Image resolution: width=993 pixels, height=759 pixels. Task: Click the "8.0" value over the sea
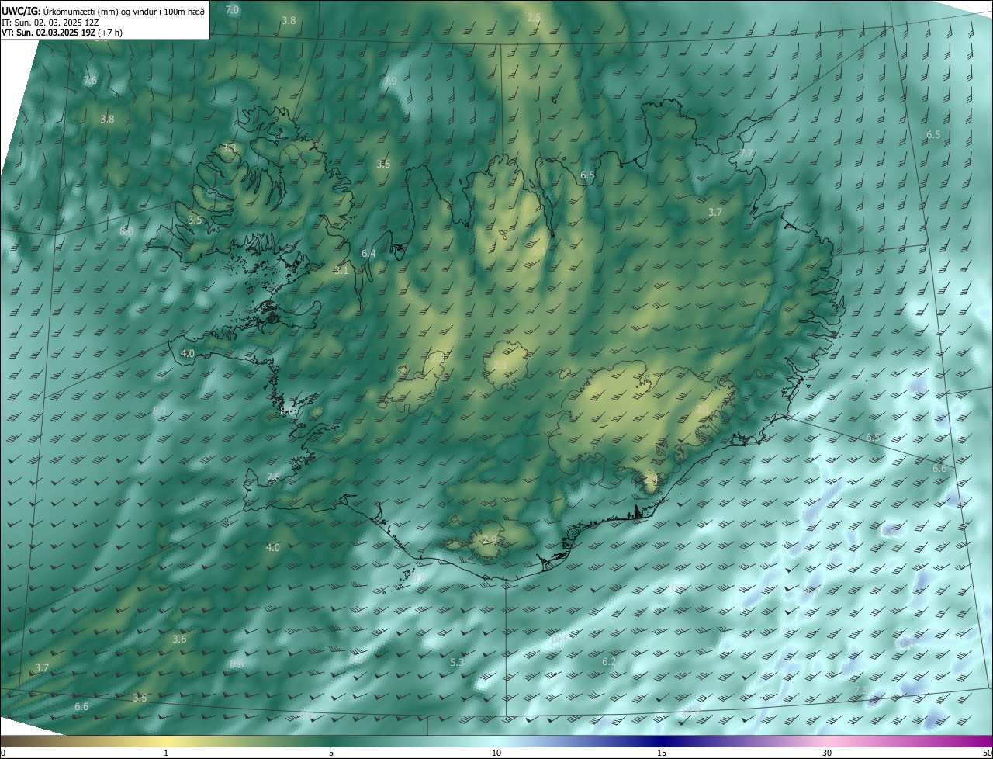pyautogui.click(x=126, y=231)
